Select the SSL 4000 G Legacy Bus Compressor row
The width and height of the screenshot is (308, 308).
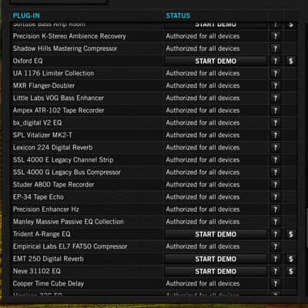[154, 172]
